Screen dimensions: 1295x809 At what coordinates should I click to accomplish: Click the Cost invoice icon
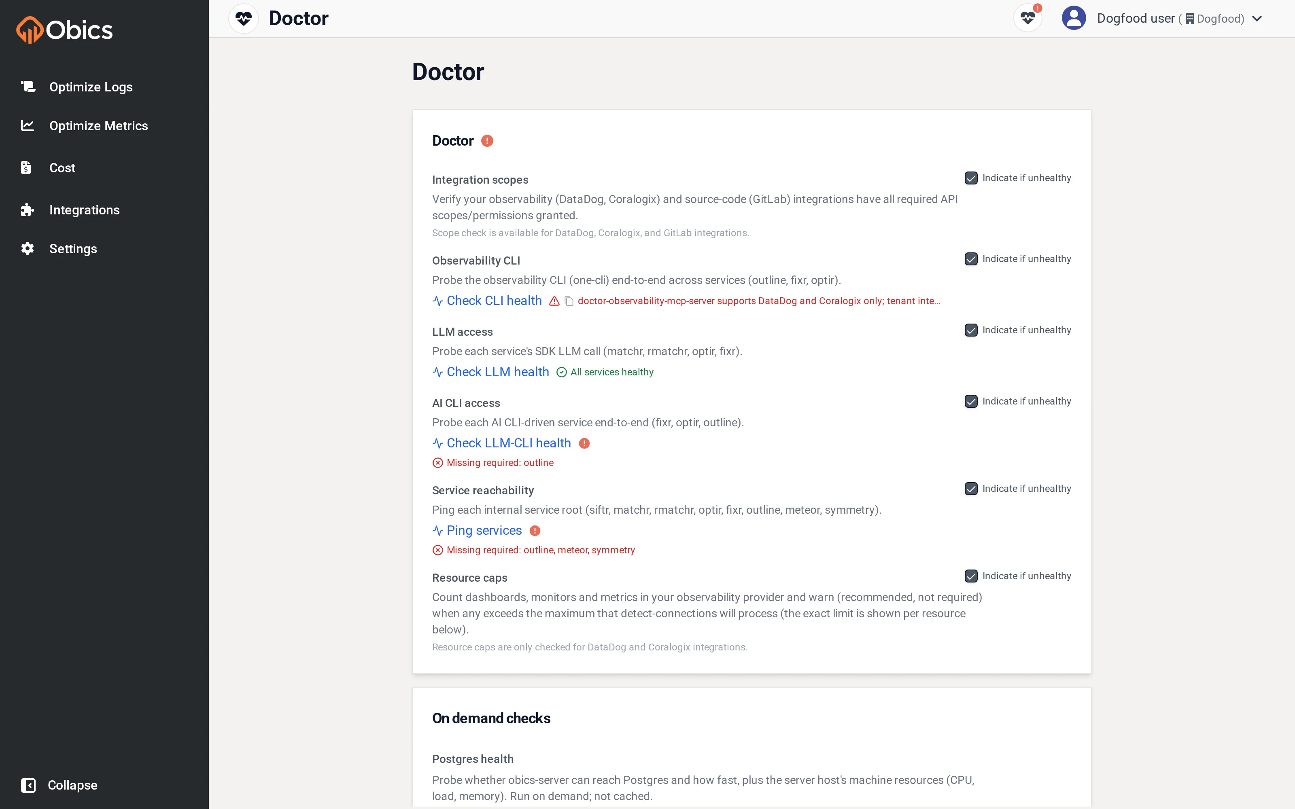[x=26, y=167]
